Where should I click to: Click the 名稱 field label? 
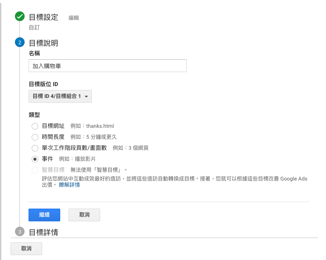(x=34, y=54)
